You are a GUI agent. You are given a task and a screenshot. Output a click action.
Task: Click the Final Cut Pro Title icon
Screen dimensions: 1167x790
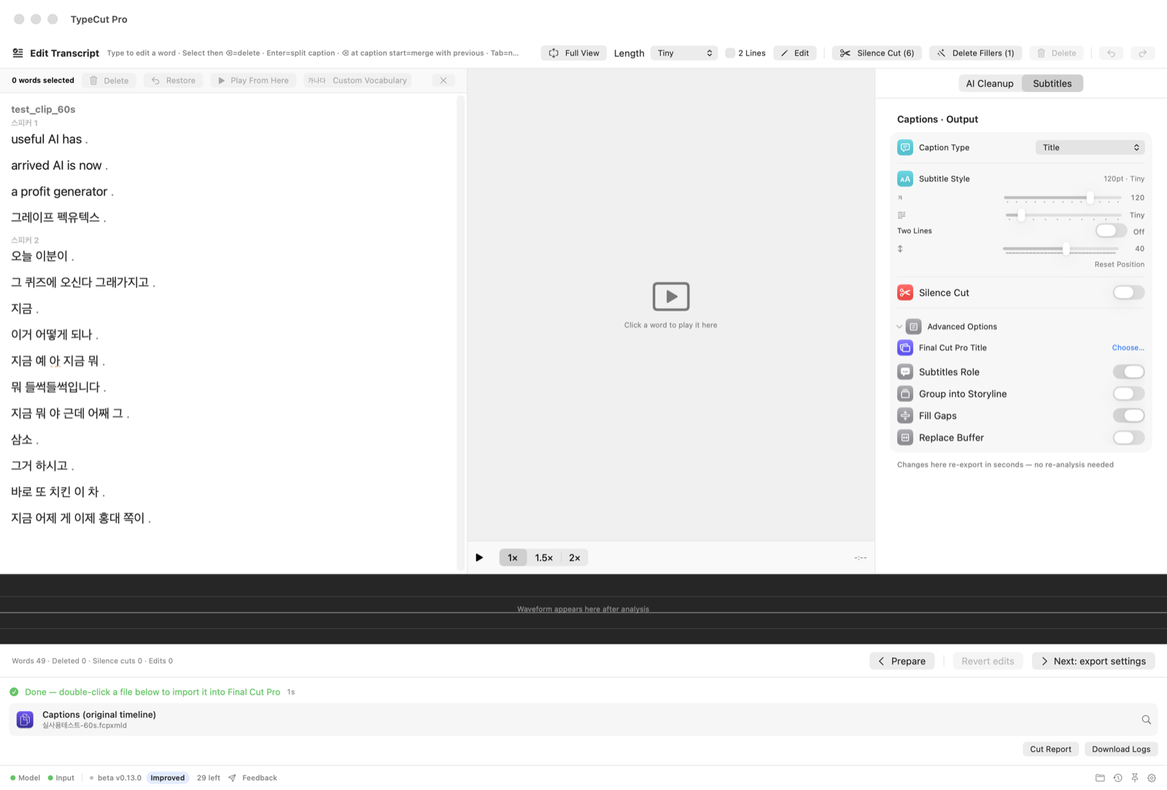tap(905, 348)
